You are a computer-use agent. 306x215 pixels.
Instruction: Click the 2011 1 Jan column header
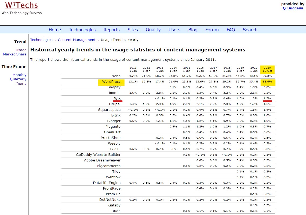pyautogui.click(x=133, y=69)
